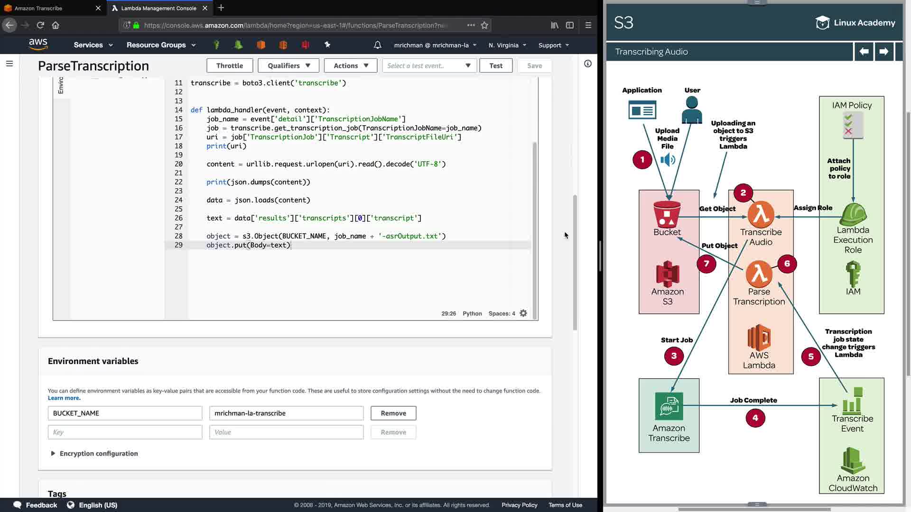
Task: Click the previous slide arrow
Action: (864, 52)
